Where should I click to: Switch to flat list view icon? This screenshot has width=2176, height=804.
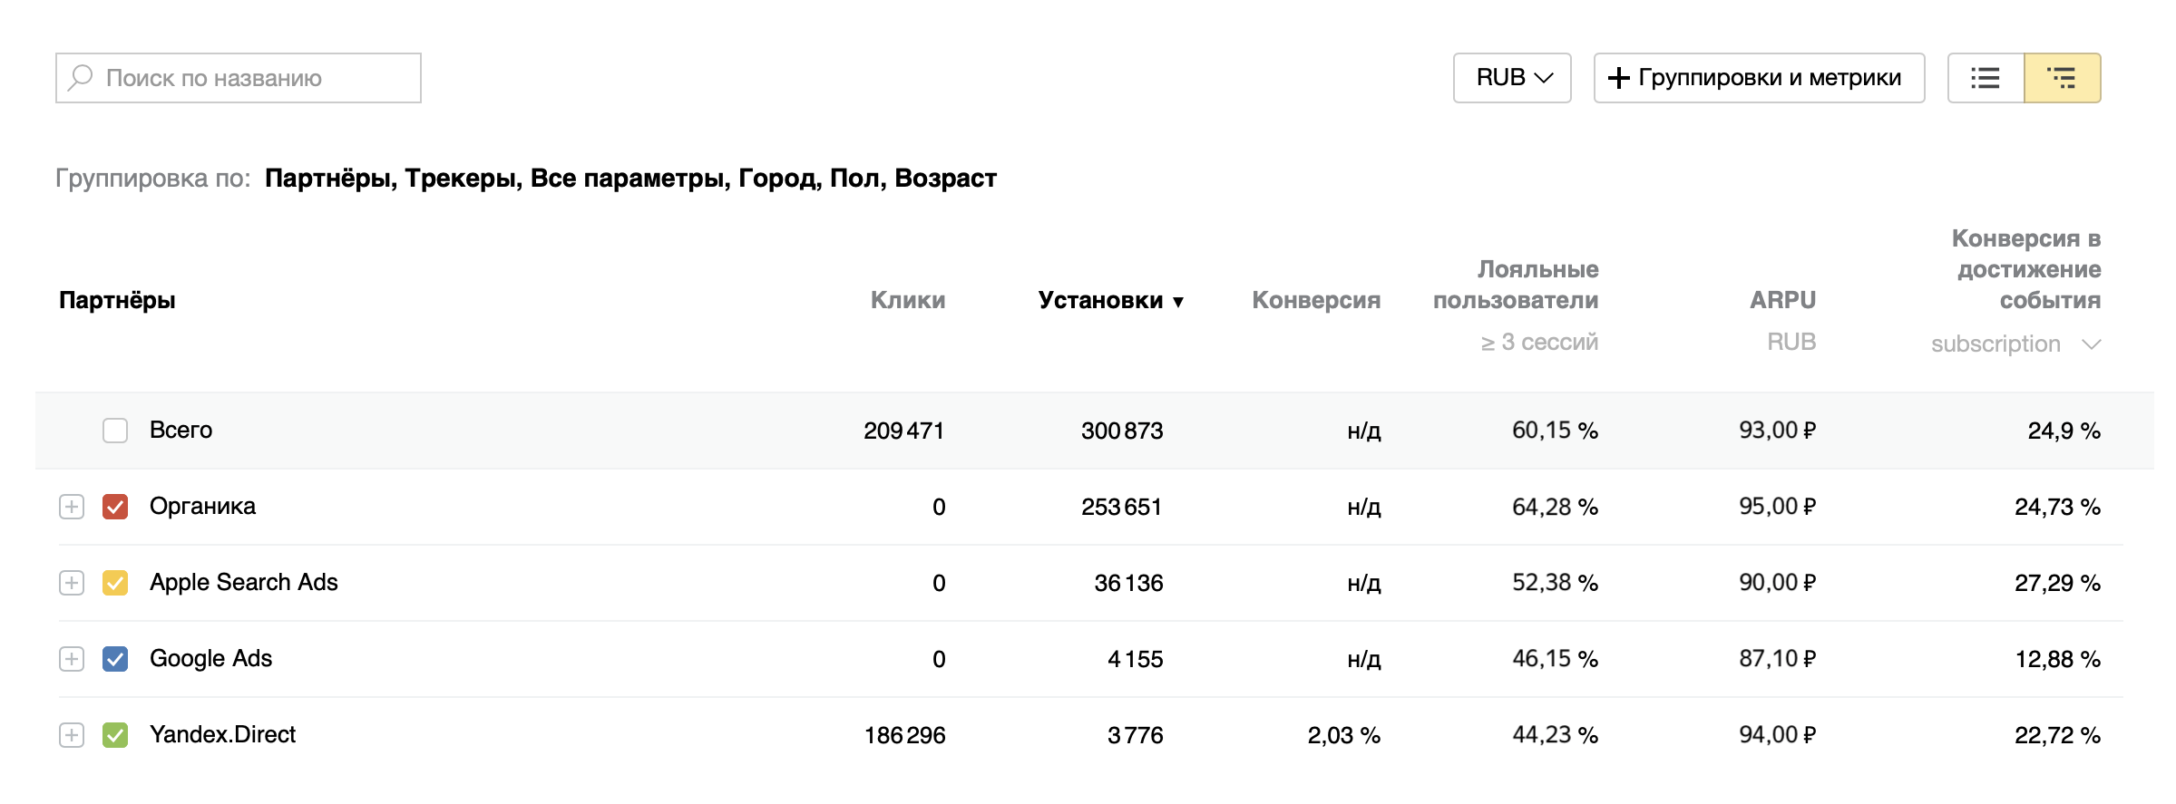coord(1986,78)
